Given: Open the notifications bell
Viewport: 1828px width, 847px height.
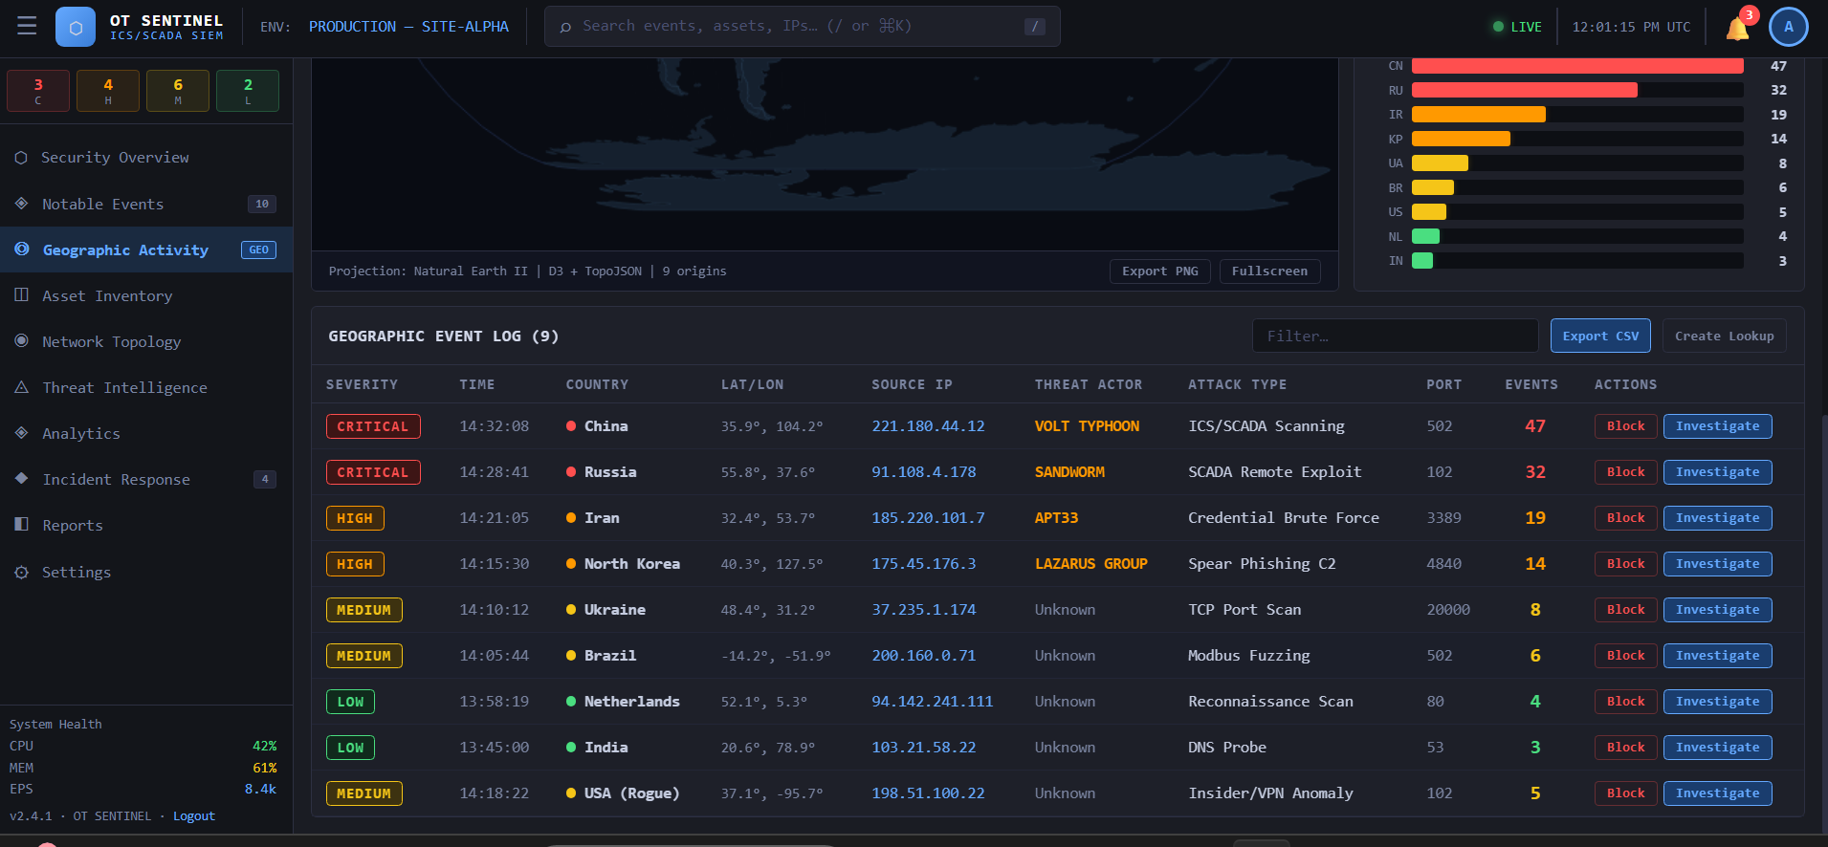Looking at the screenshot, I should [1738, 28].
